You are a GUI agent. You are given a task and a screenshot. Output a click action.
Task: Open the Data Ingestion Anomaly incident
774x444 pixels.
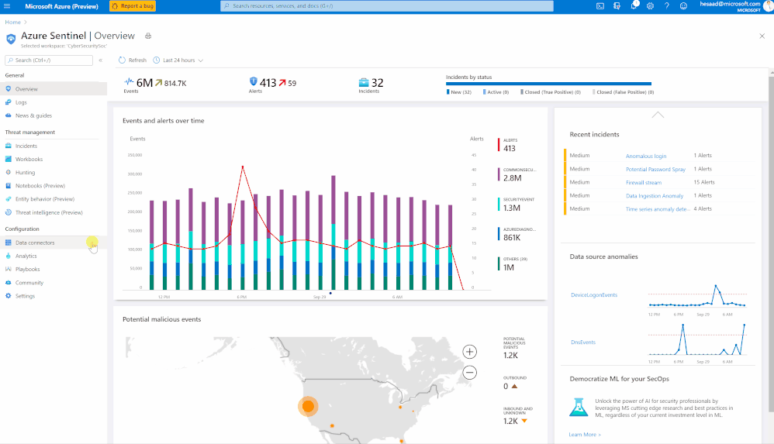tap(655, 196)
